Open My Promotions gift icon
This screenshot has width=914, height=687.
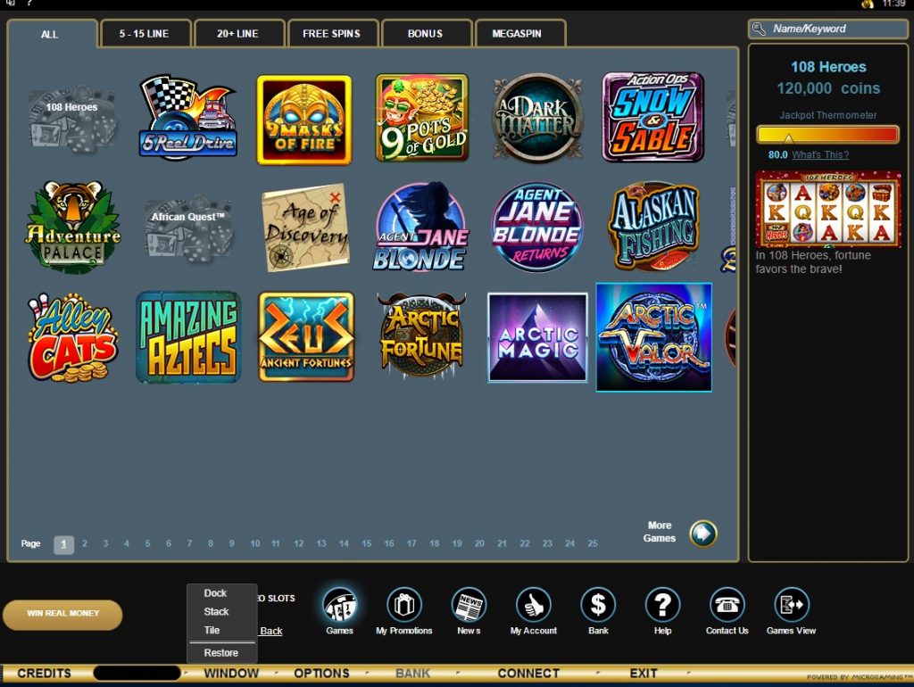click(x=404, y=606)
